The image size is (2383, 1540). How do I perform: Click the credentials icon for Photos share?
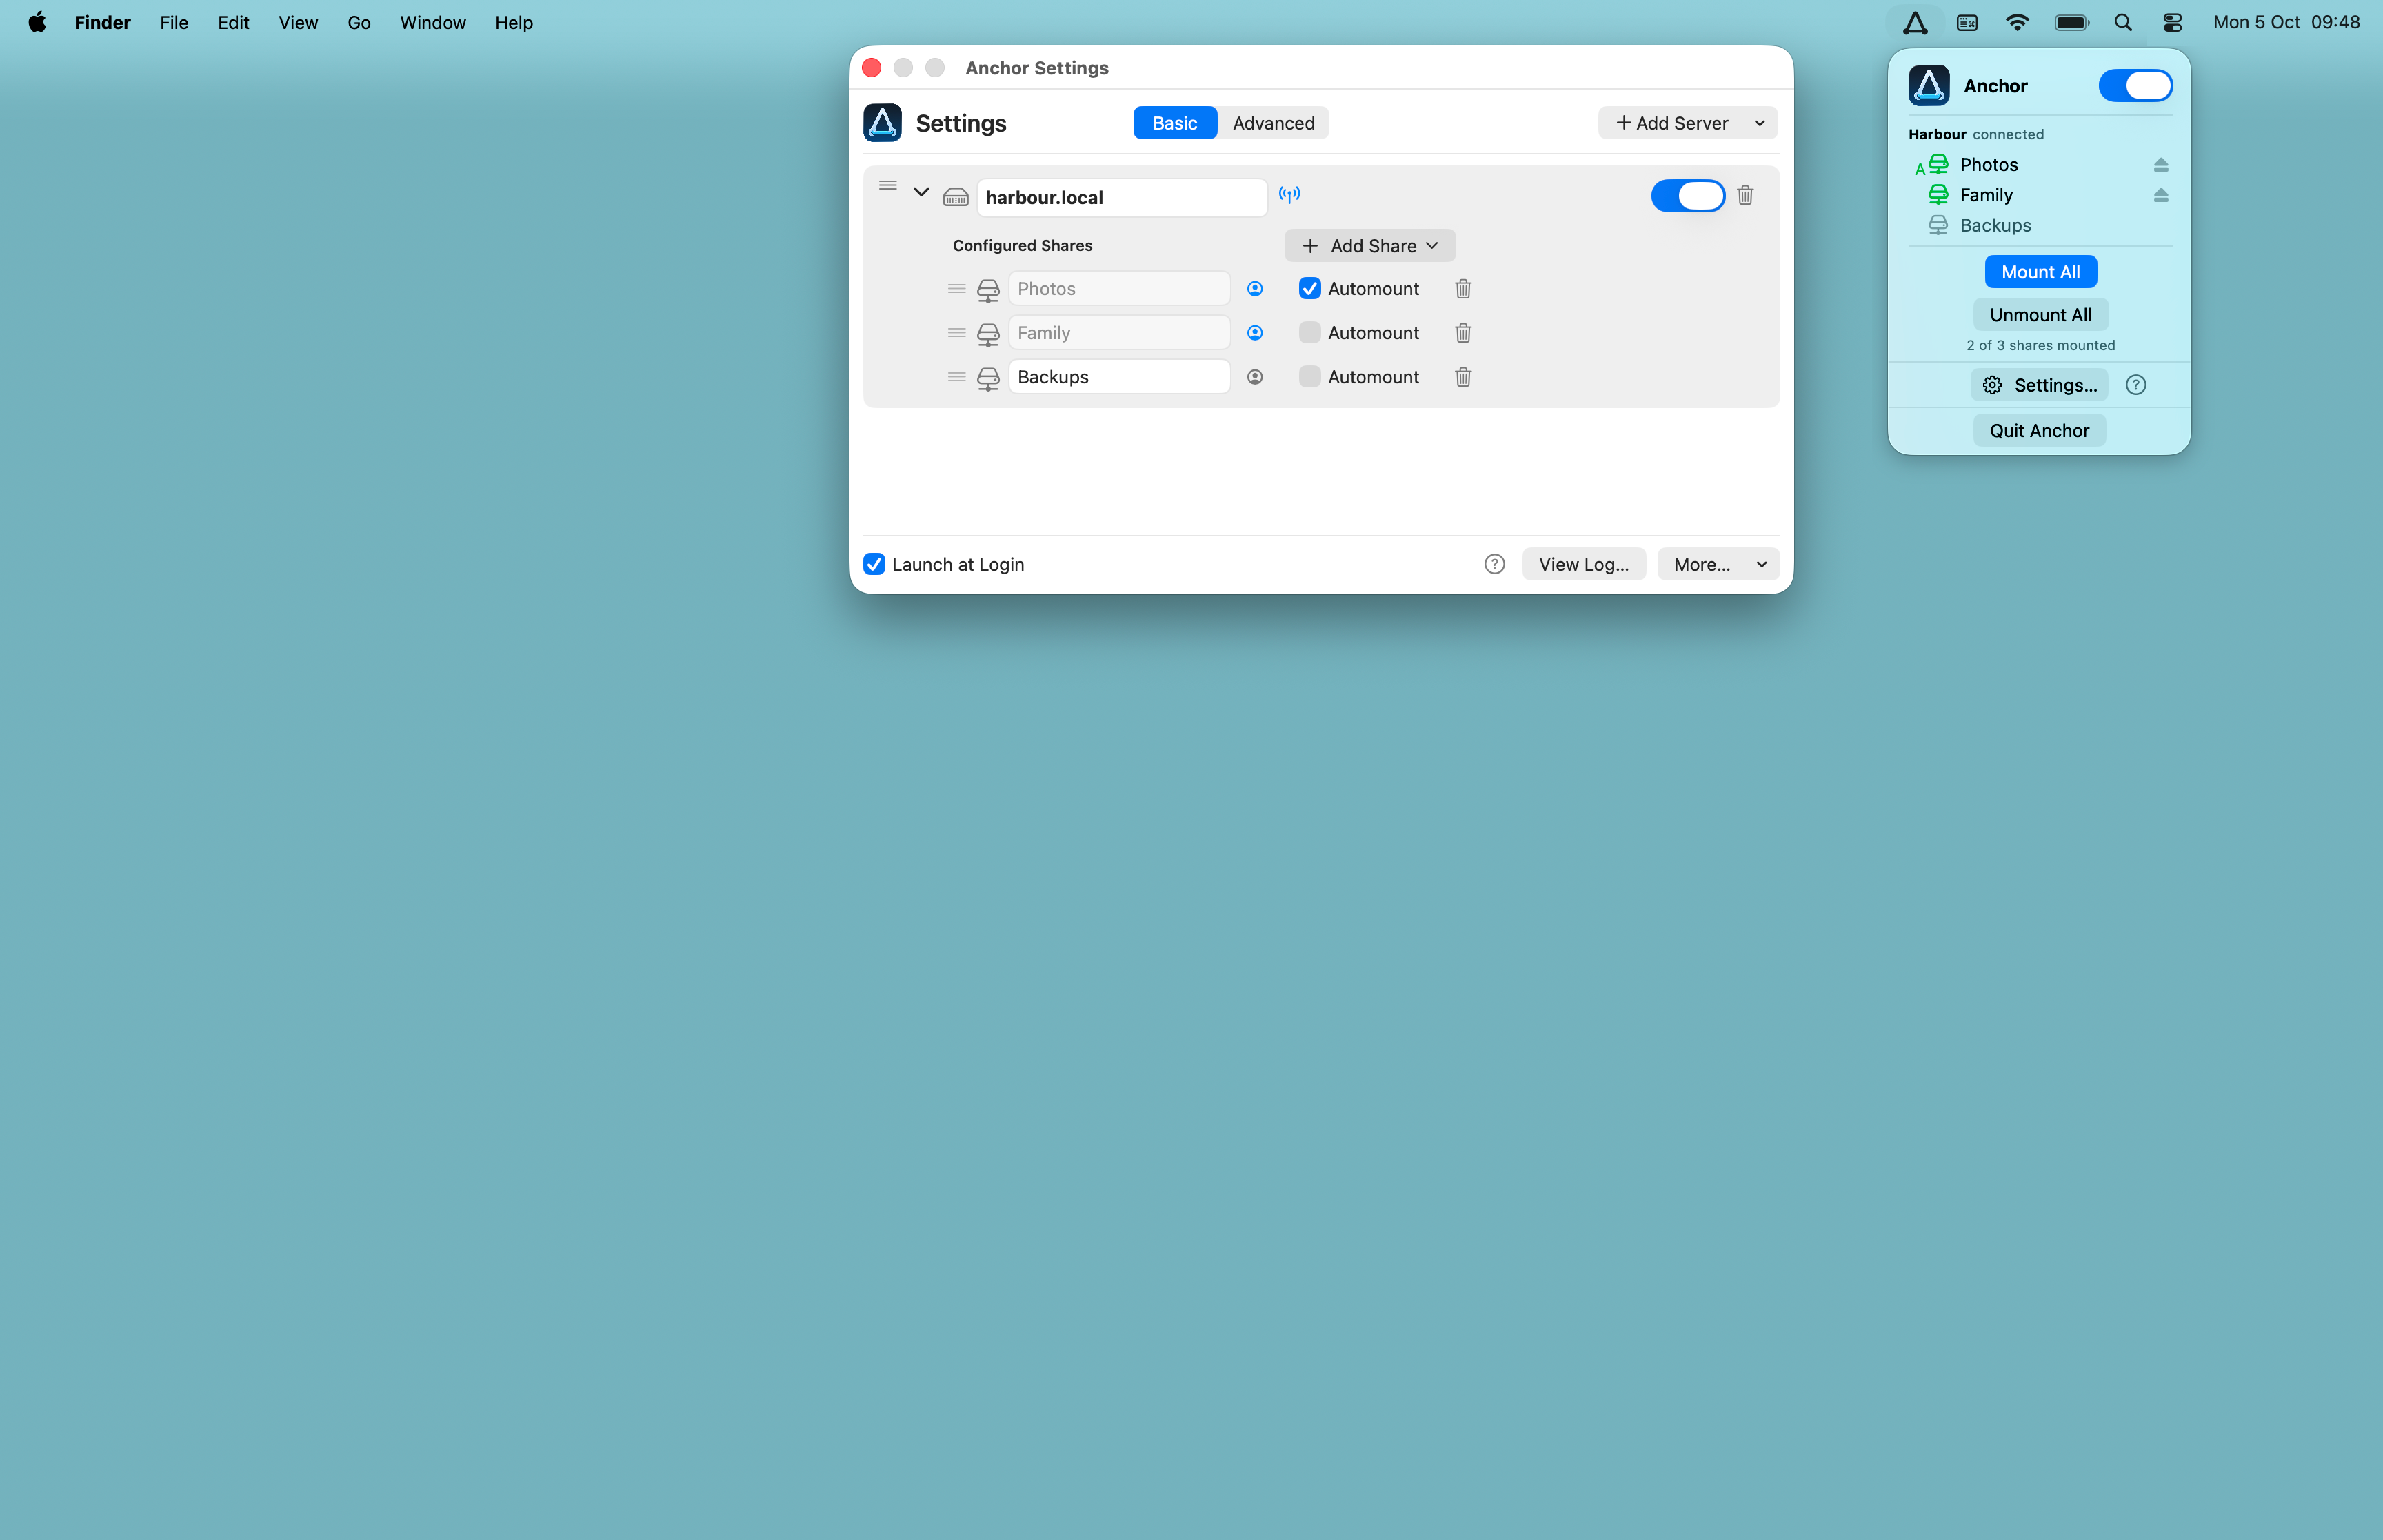point(1255,289)
